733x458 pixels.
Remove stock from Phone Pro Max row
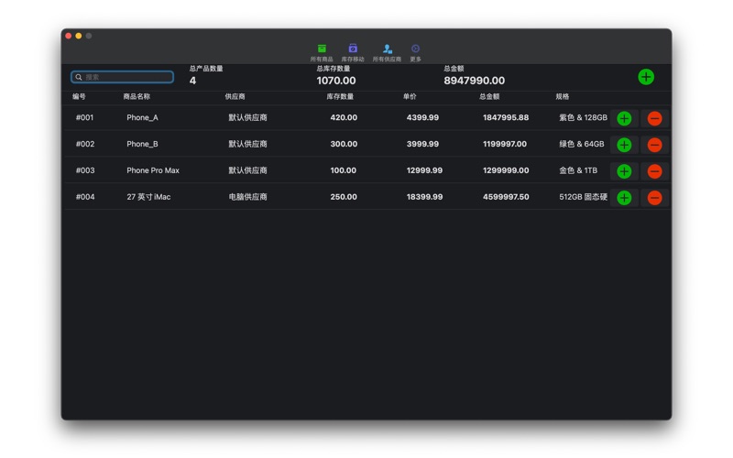click(x=654, y=171)
